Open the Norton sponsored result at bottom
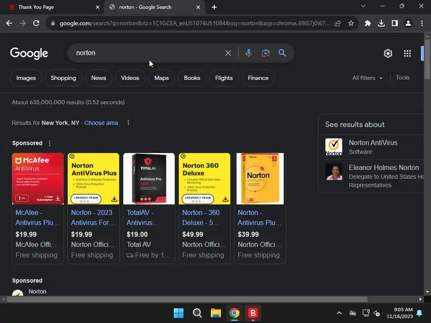431x323 pixels. coord(37,291)
